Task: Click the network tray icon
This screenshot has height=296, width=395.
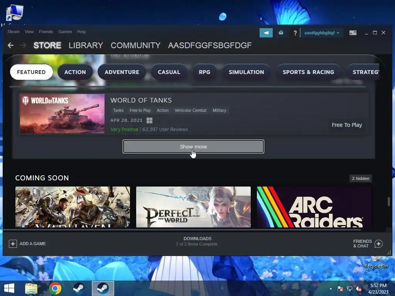Action: click(x=349, y=289)
